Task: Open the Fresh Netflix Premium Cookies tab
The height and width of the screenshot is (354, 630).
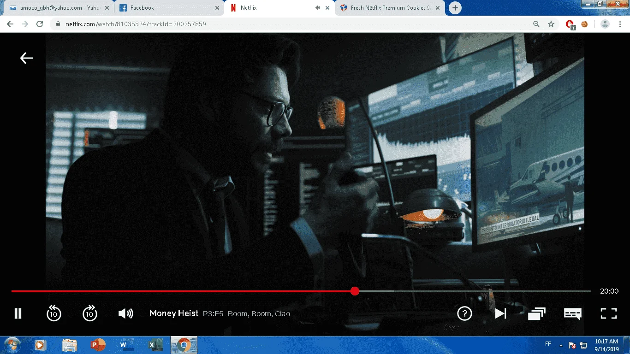Action: (x=390, y=8)
